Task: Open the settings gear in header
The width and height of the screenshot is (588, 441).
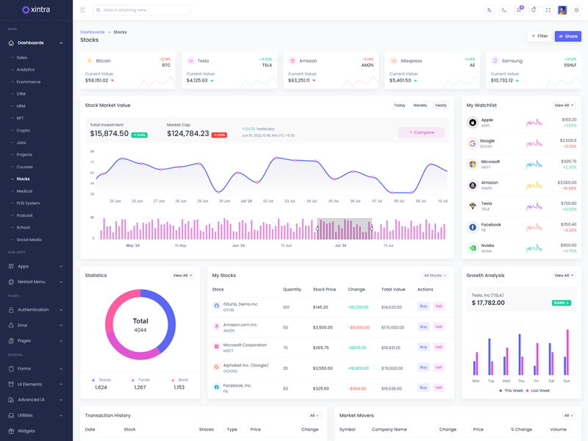Action: [x=577, y=10]
